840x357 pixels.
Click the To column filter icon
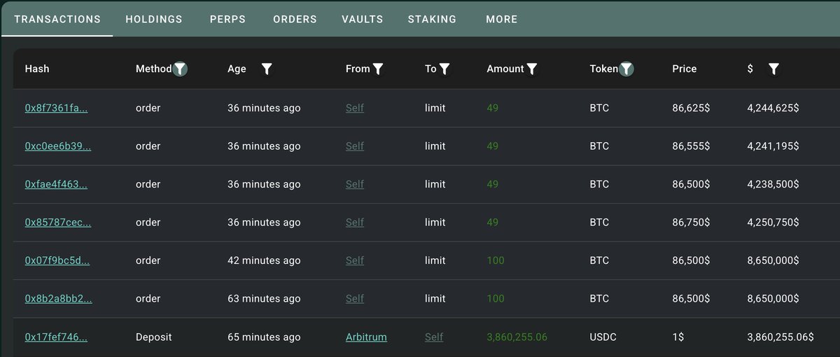[x=444, y=69]
